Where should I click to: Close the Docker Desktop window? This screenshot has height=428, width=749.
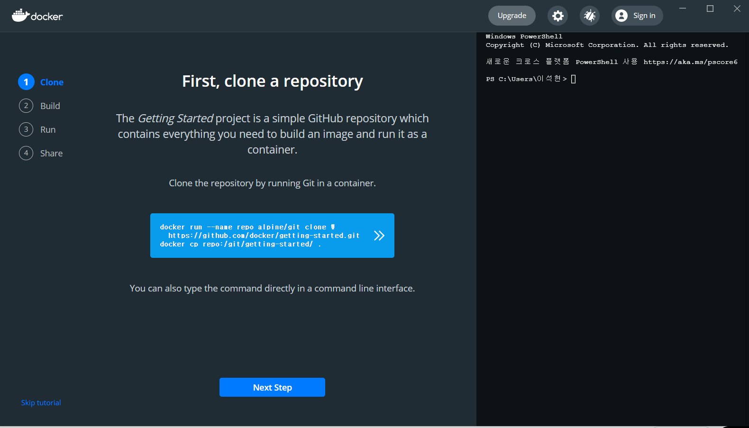coord(737,9)
